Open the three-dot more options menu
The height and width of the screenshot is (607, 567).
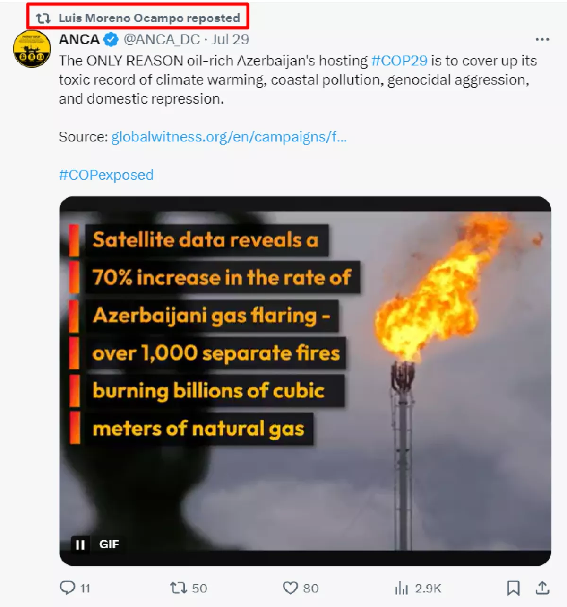click(542, 40)
